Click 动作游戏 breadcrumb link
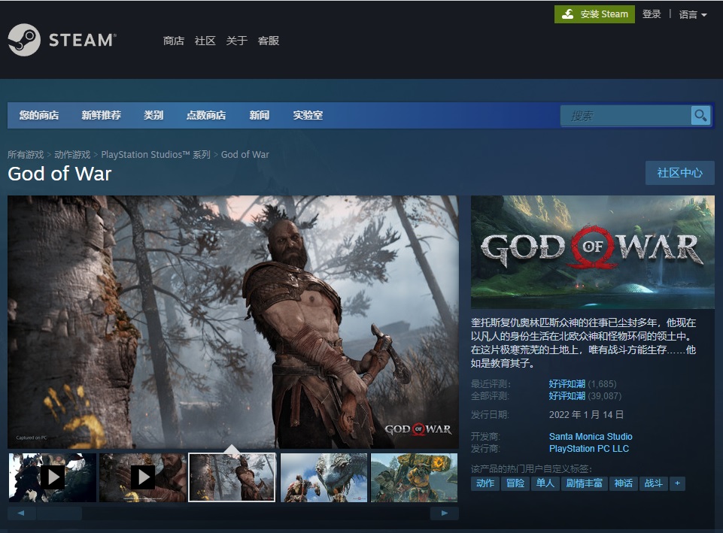 pyautogui.click(x=72, y=155)
